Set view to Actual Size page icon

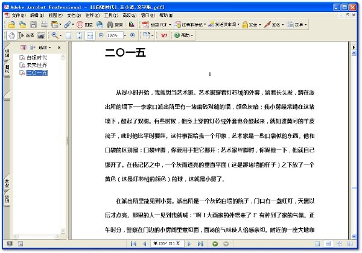pos(68,36)
